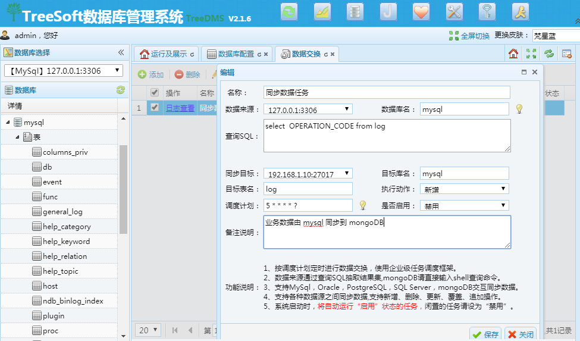The image size is (580, 341).
Task: Click the 删除 delete button
Action: click(x=187, y=74)
